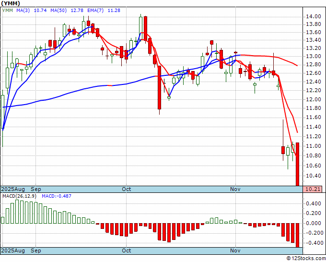Click the Oct label on price chart axis
326x262 pixels.
(x=127, y=189)
